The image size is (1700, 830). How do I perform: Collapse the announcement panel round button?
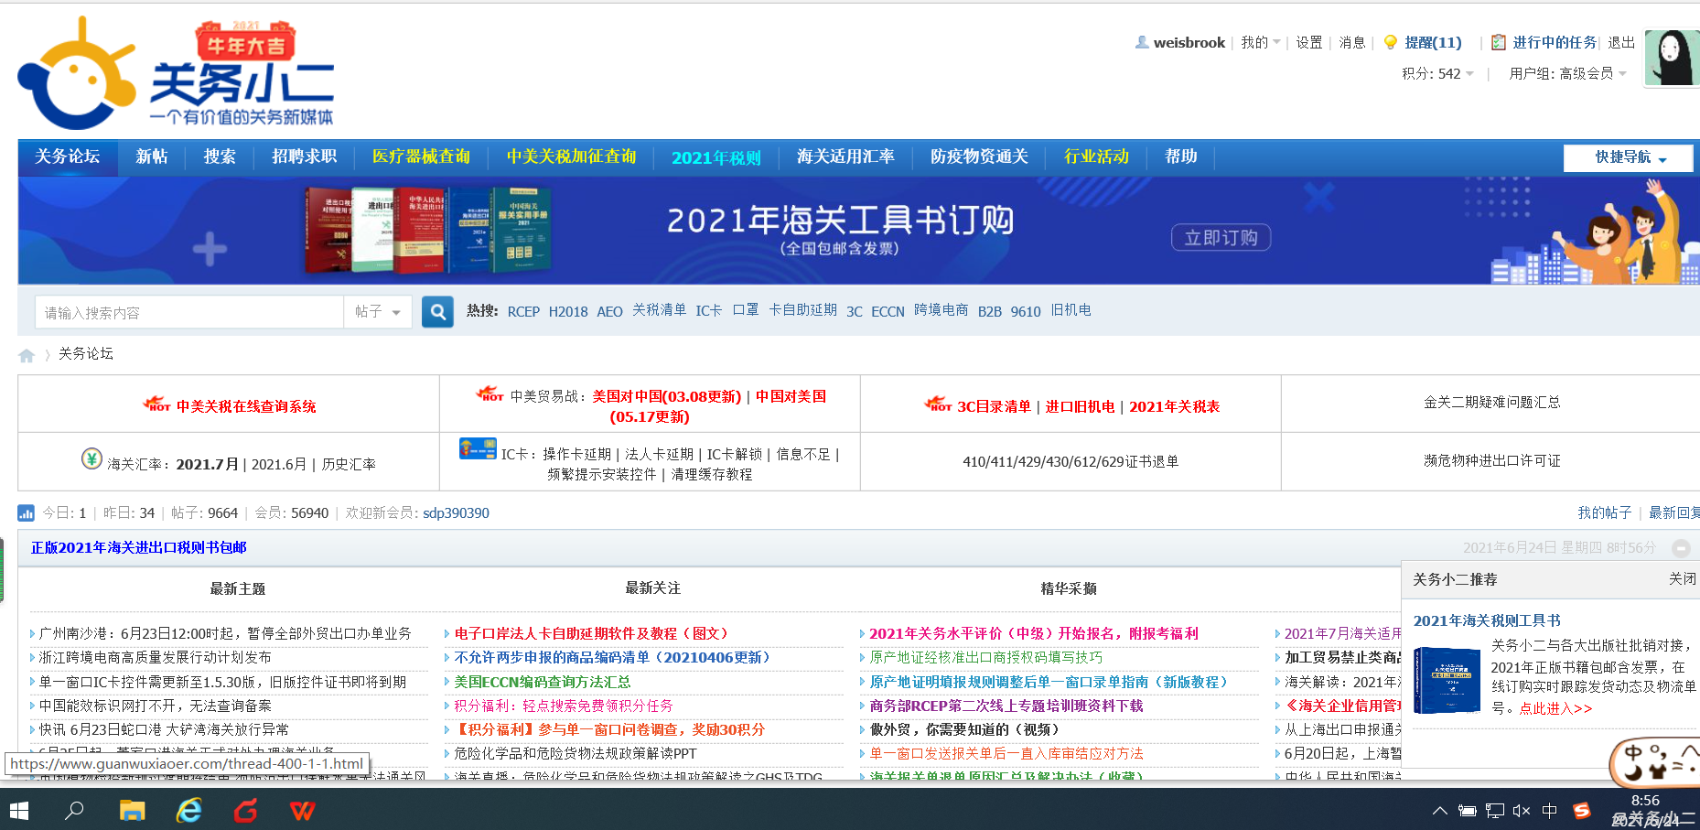coord(1681,548)
